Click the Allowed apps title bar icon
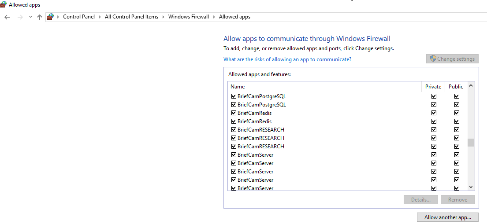 click(3, 4)
